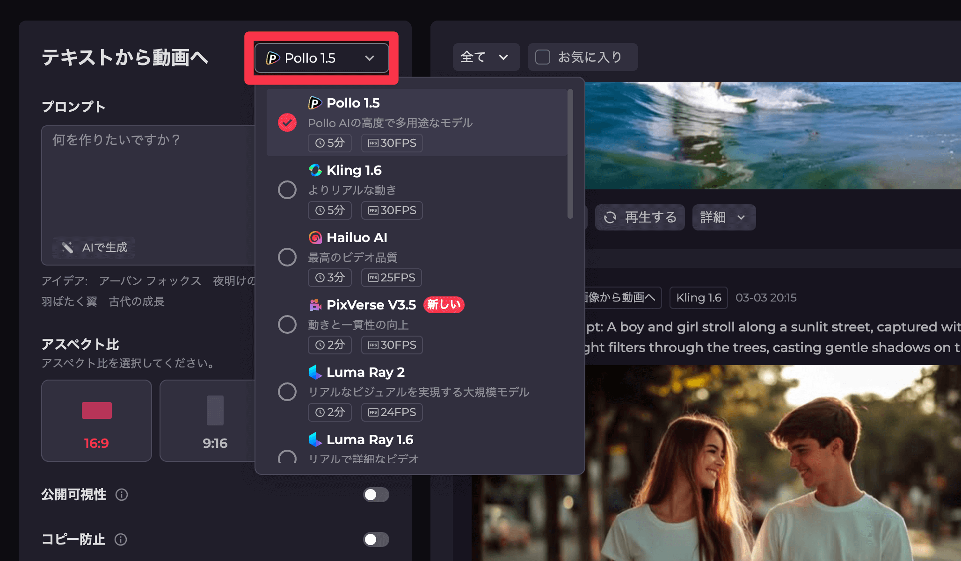Click the Kling 1.6 model logo icon
This screenshot has height=561, width=961.
pos(315,170)
